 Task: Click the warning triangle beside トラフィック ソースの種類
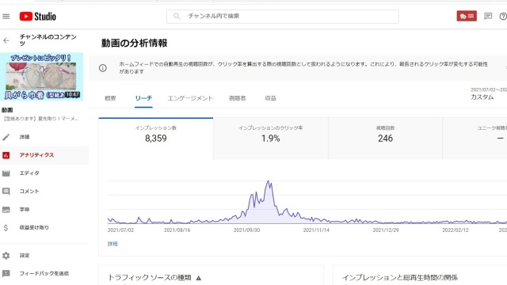(x=199, y=278)
